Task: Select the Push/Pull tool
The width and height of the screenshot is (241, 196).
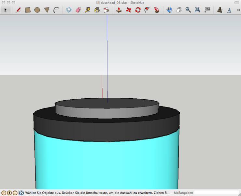Action: (119, 10)
